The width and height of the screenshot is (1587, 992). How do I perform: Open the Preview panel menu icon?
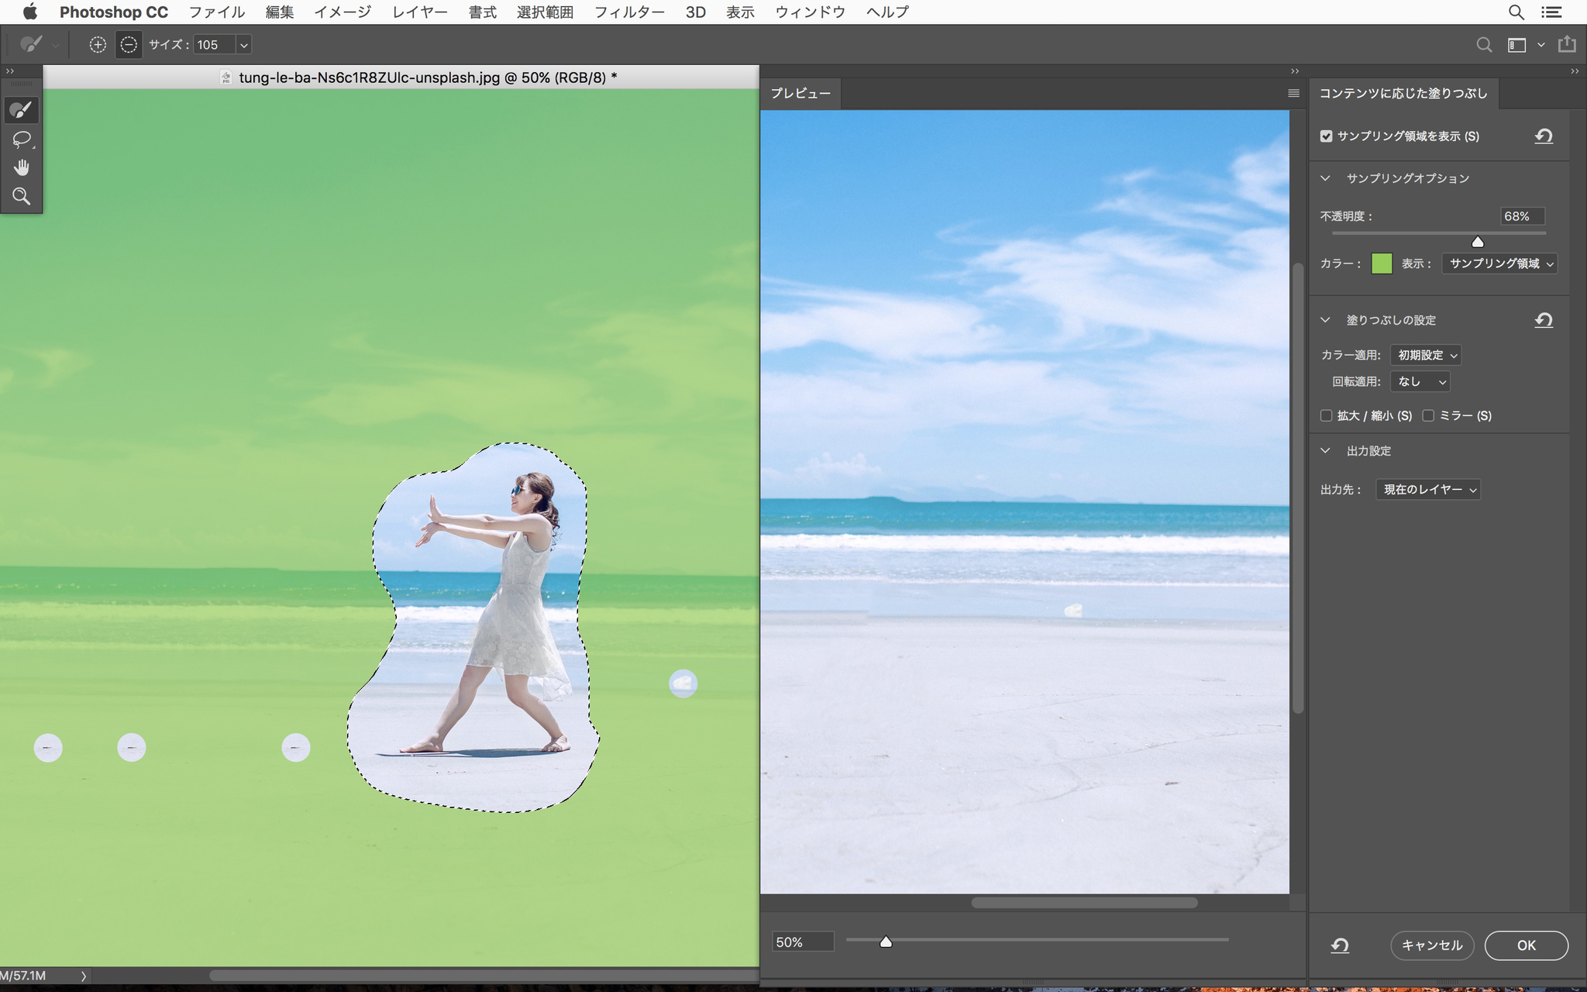point(1293,93)
